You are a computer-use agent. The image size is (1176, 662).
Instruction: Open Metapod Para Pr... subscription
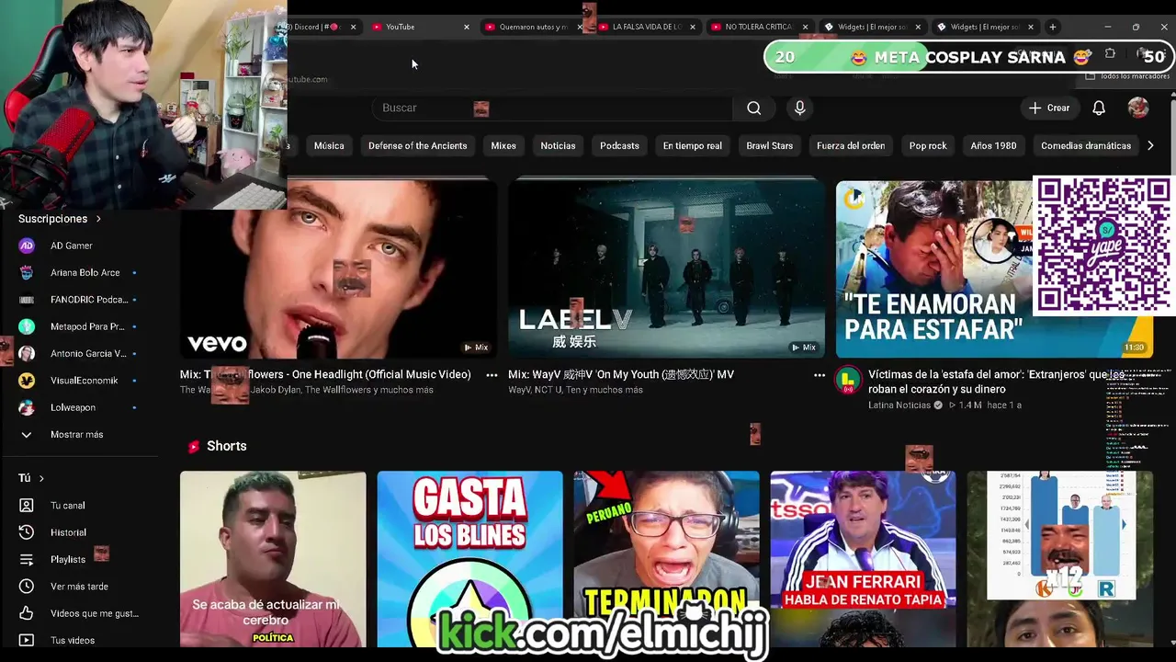tap(78, 326)
